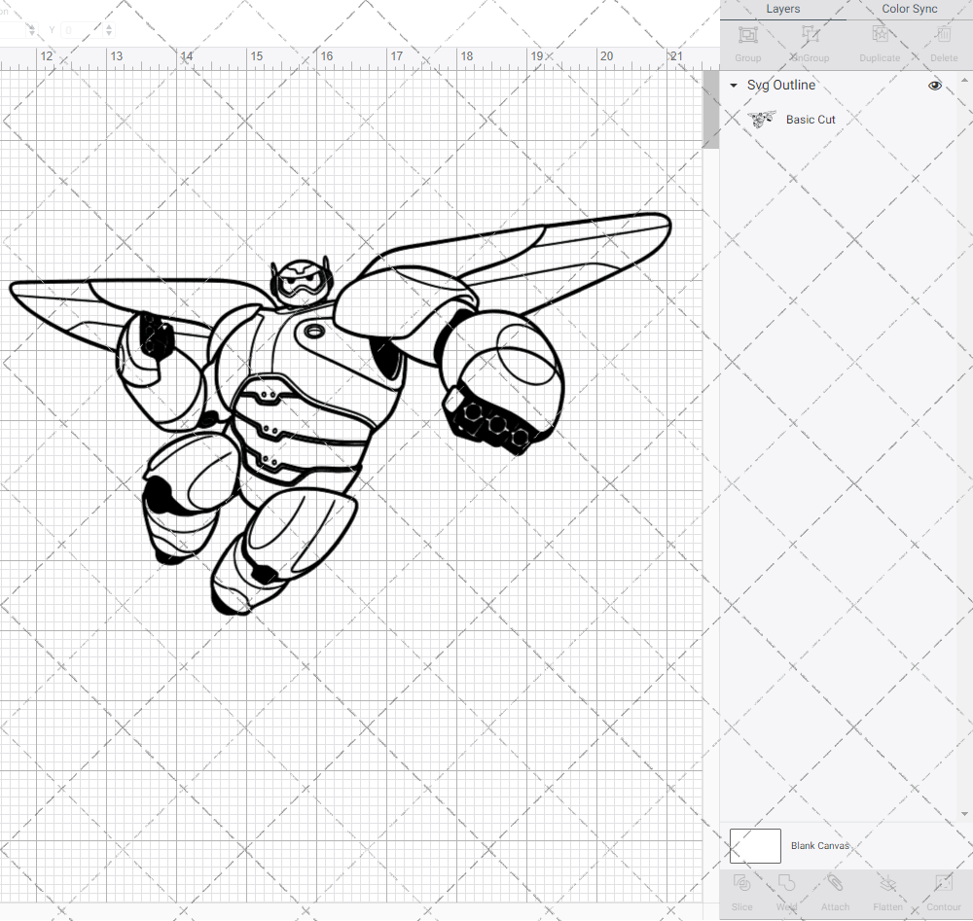Click the layers panel scroll-down arrow
This screenshot has width=973, height=921.
point(963,814)
